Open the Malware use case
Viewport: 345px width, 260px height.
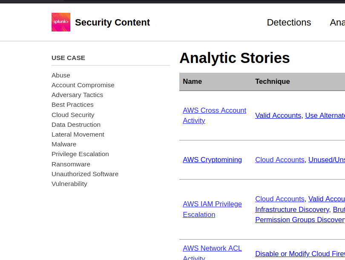[x=64, y=144]
